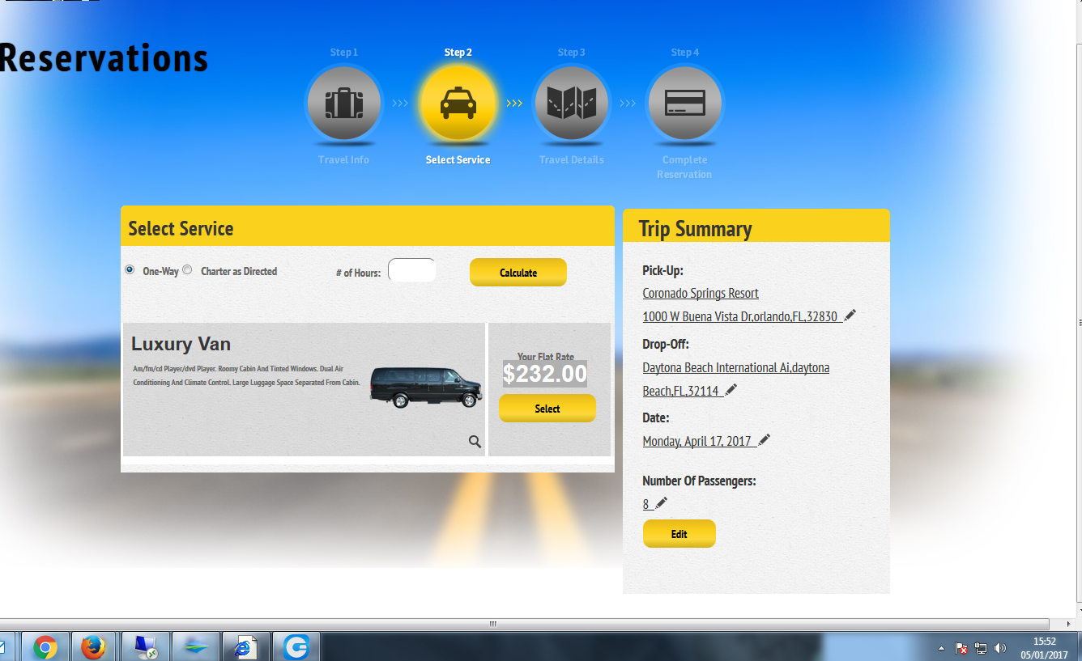Image resolution: width=1082 pixels, height=661 pixels.
Task: Open the Internet Explorer document taskbar icon
Action: coord(245,647)
